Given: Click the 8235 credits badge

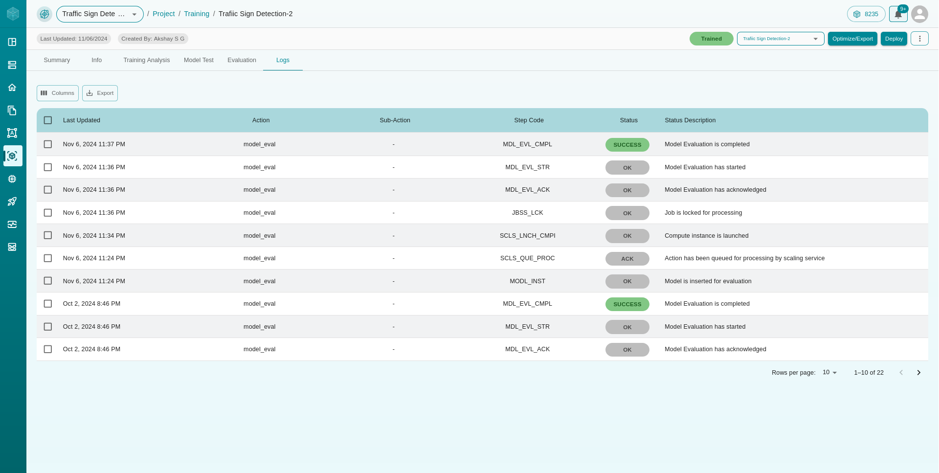Looking at the screenshot, I should 866,14.
